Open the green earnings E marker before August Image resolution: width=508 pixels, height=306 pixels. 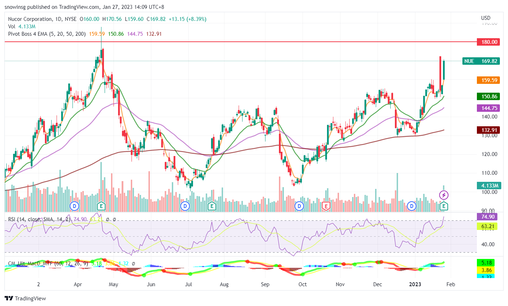click(x=212, y=206)
